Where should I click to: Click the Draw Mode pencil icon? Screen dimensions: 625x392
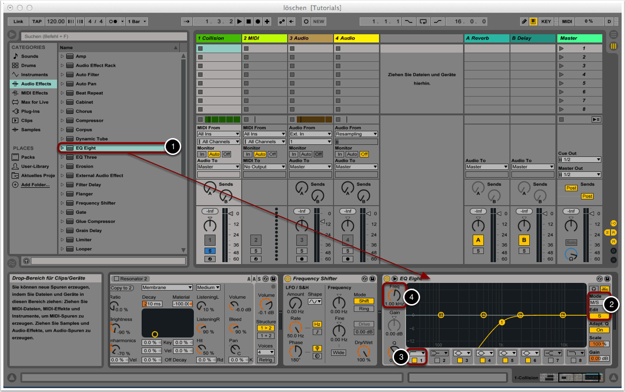(524, 22)
